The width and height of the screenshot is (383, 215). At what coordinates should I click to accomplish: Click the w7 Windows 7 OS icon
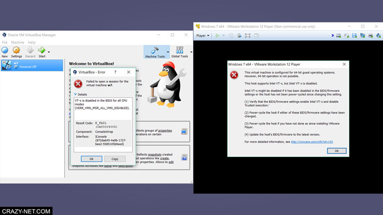coord(6,65)
